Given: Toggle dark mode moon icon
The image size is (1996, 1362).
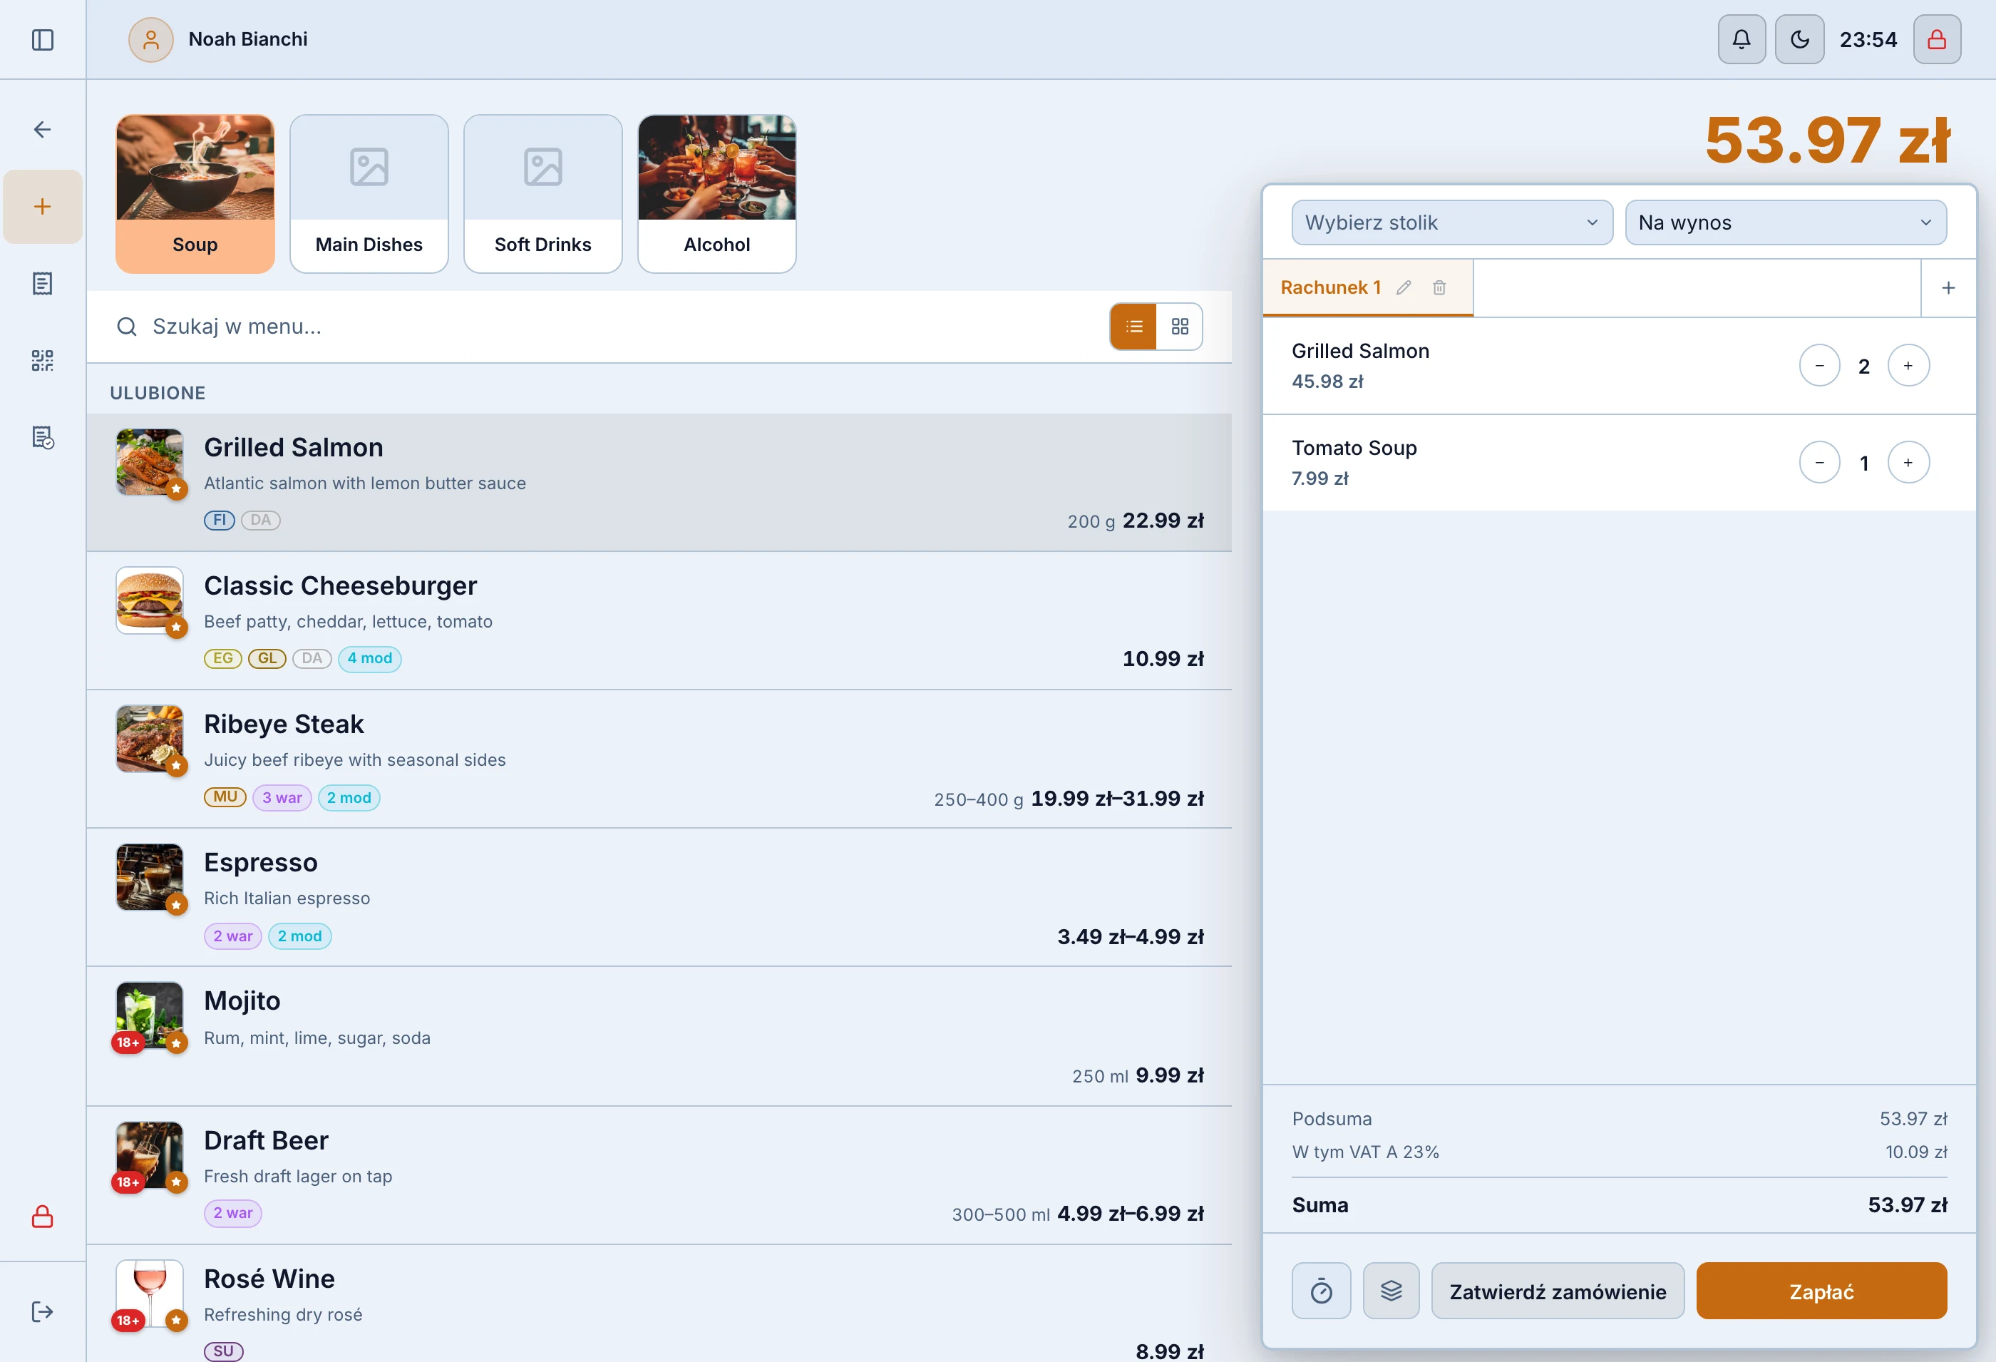Looking at the screenshot, I should tap(1799, 39).
